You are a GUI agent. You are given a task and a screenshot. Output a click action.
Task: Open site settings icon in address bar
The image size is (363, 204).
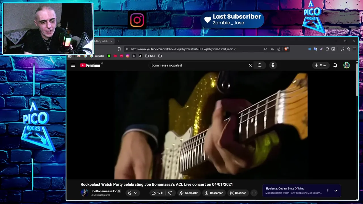(127, 49)
